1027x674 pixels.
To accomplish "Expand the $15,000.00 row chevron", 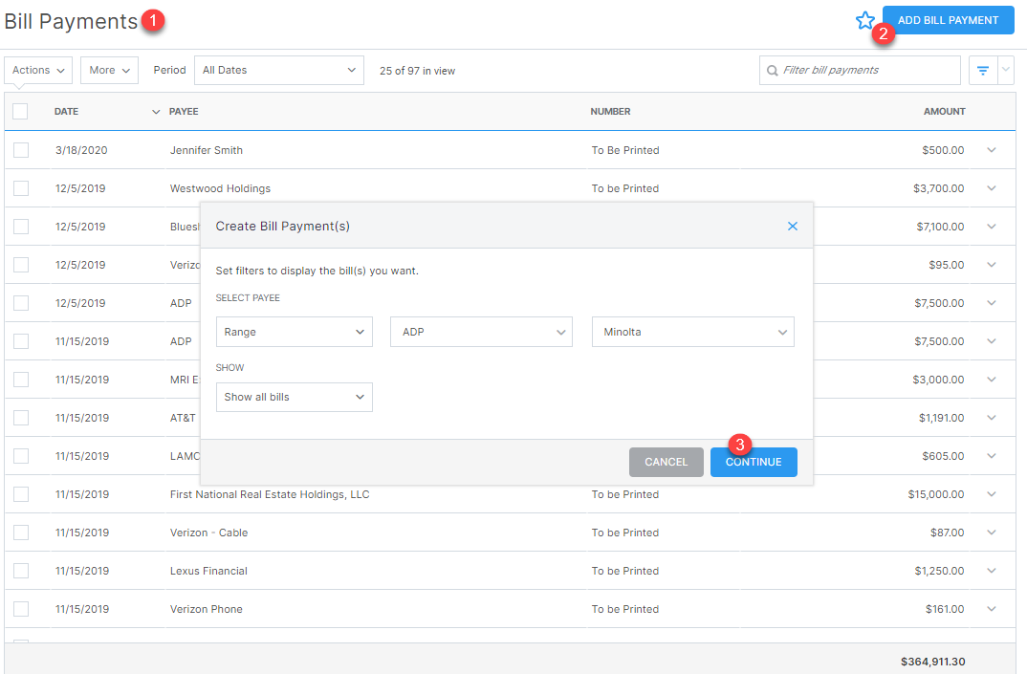I will [992, 494].
